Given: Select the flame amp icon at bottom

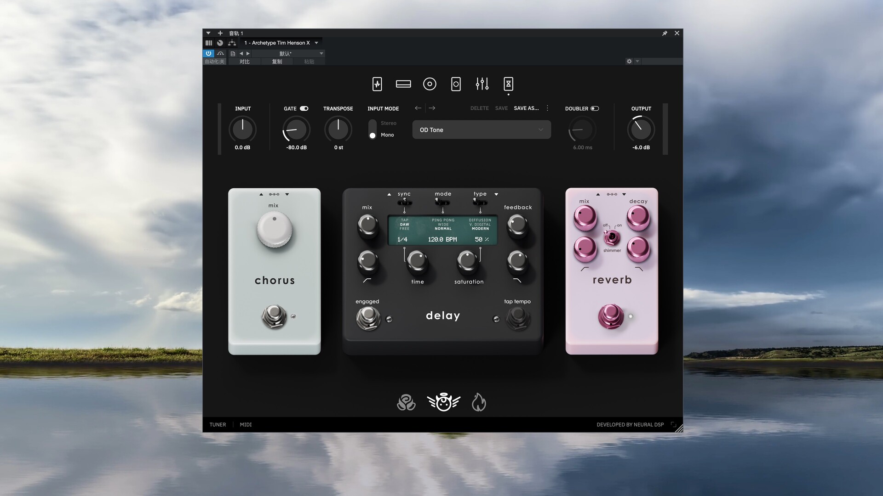Looking at the screenshot, I should (479, 402).
